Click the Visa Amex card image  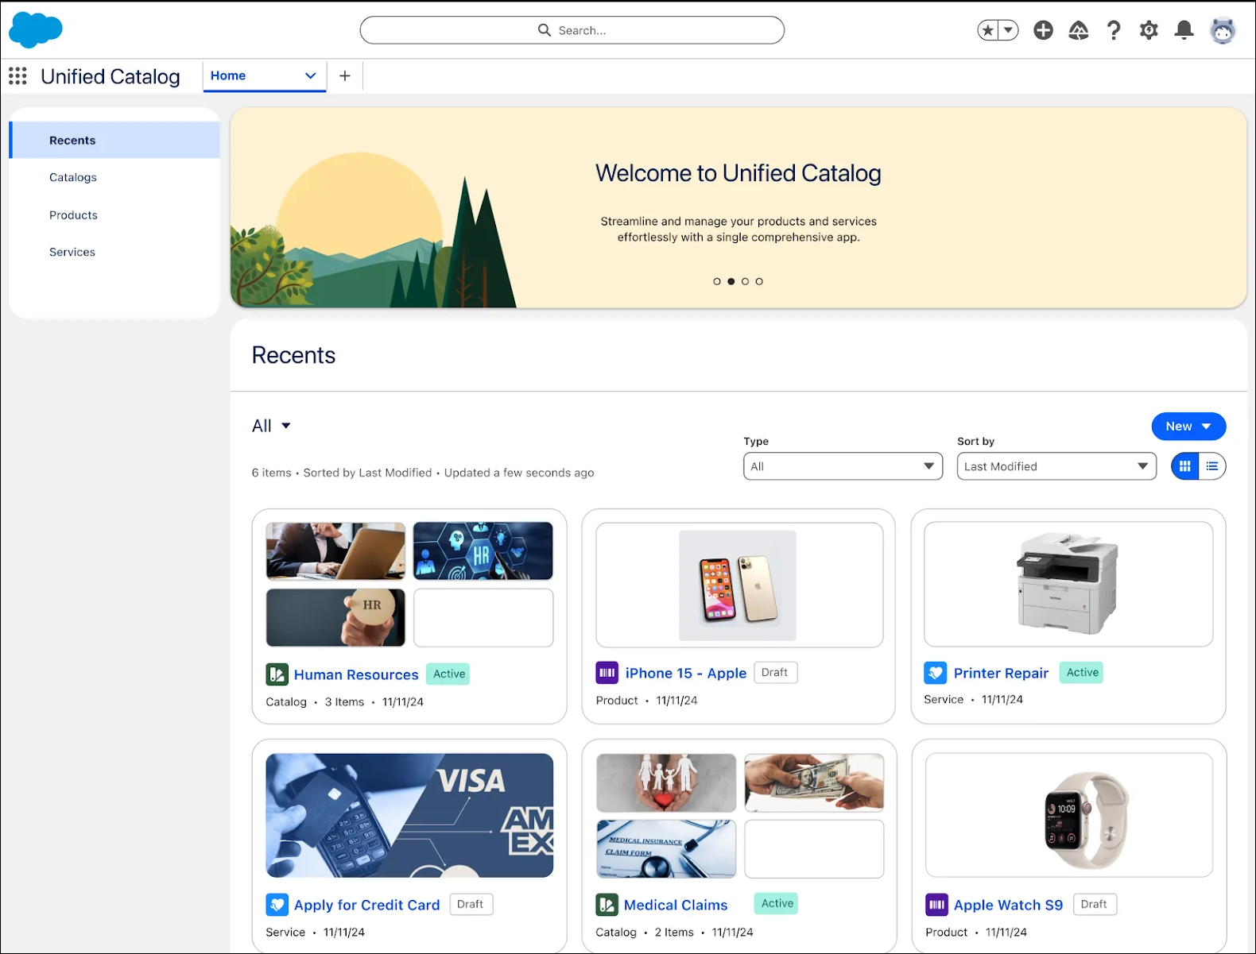[409, 816]
